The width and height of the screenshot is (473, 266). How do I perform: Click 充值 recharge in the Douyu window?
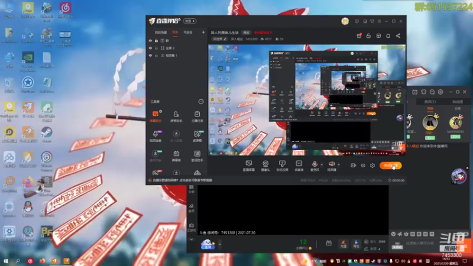343,244
